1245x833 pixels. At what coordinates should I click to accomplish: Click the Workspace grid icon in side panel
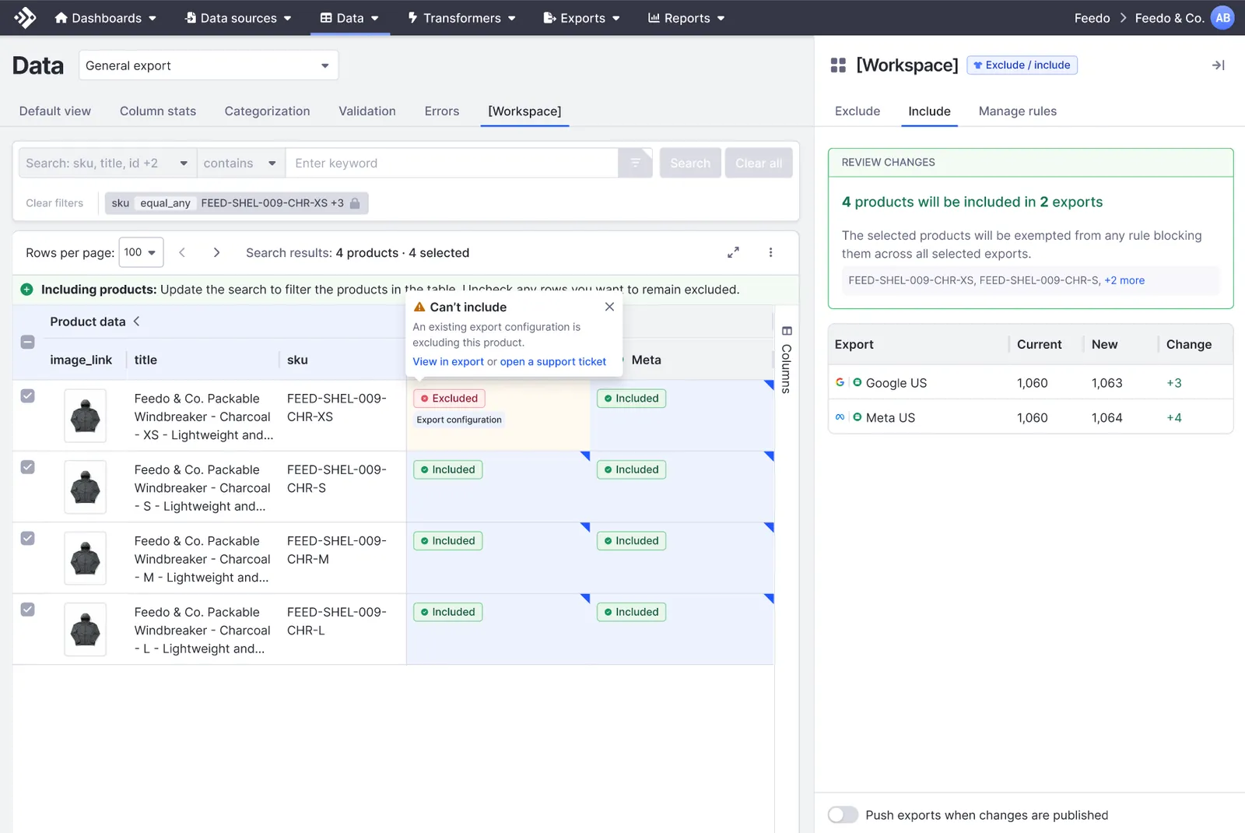[x=838, y=65]
